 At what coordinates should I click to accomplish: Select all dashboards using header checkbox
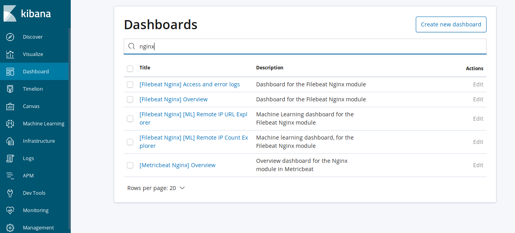[130, 68]
